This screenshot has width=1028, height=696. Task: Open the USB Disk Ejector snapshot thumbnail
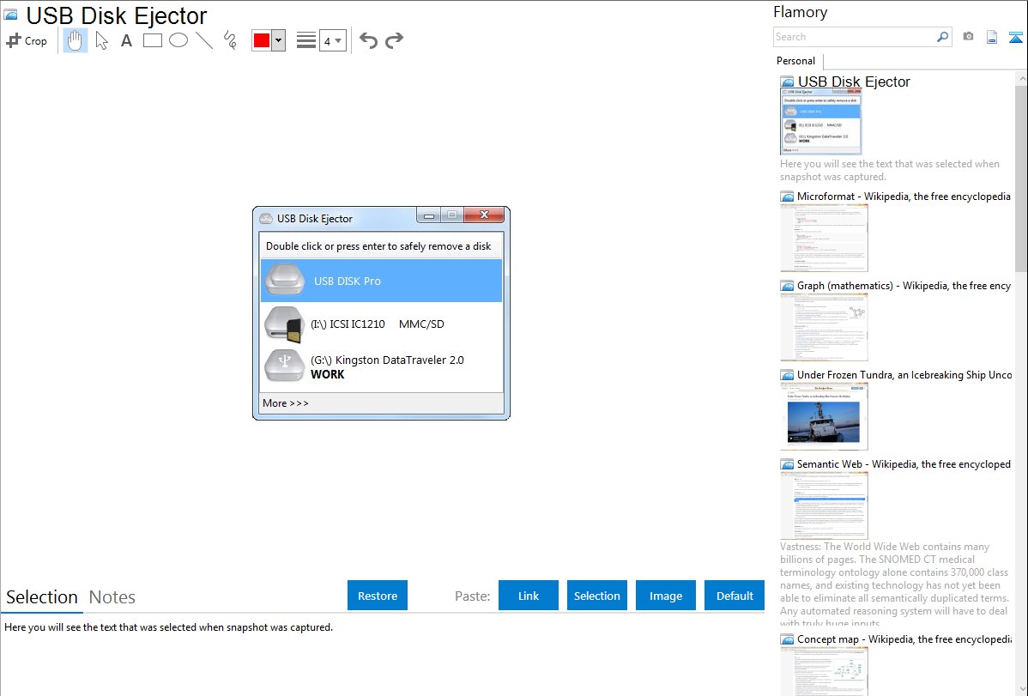point(821,122)
